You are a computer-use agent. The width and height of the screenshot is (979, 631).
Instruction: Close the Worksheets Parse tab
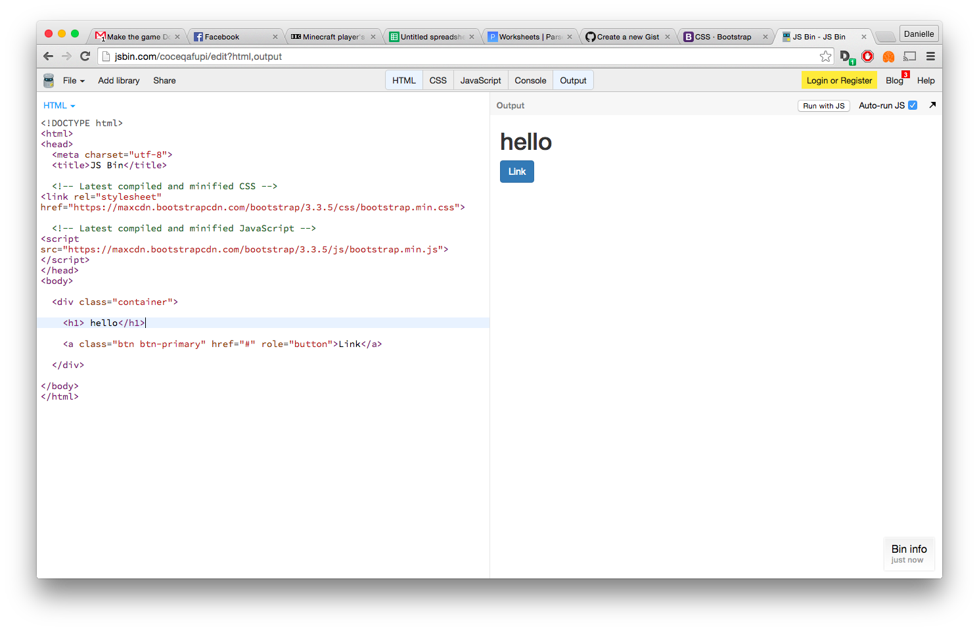(x=570, y=37)
